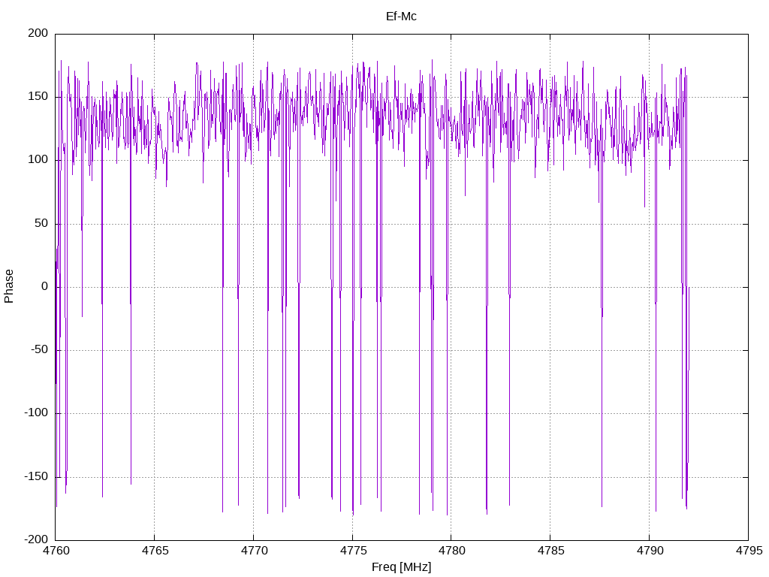Click the 4770 x-axis tick label

coord(254,551)
